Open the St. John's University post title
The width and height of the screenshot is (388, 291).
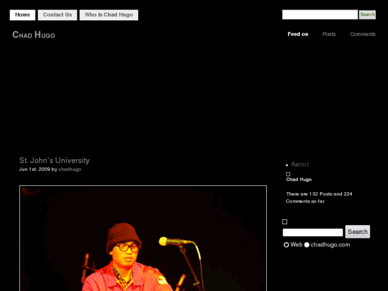(54, 160)
